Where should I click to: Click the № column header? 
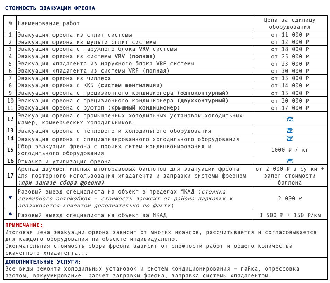pos(10,23)
